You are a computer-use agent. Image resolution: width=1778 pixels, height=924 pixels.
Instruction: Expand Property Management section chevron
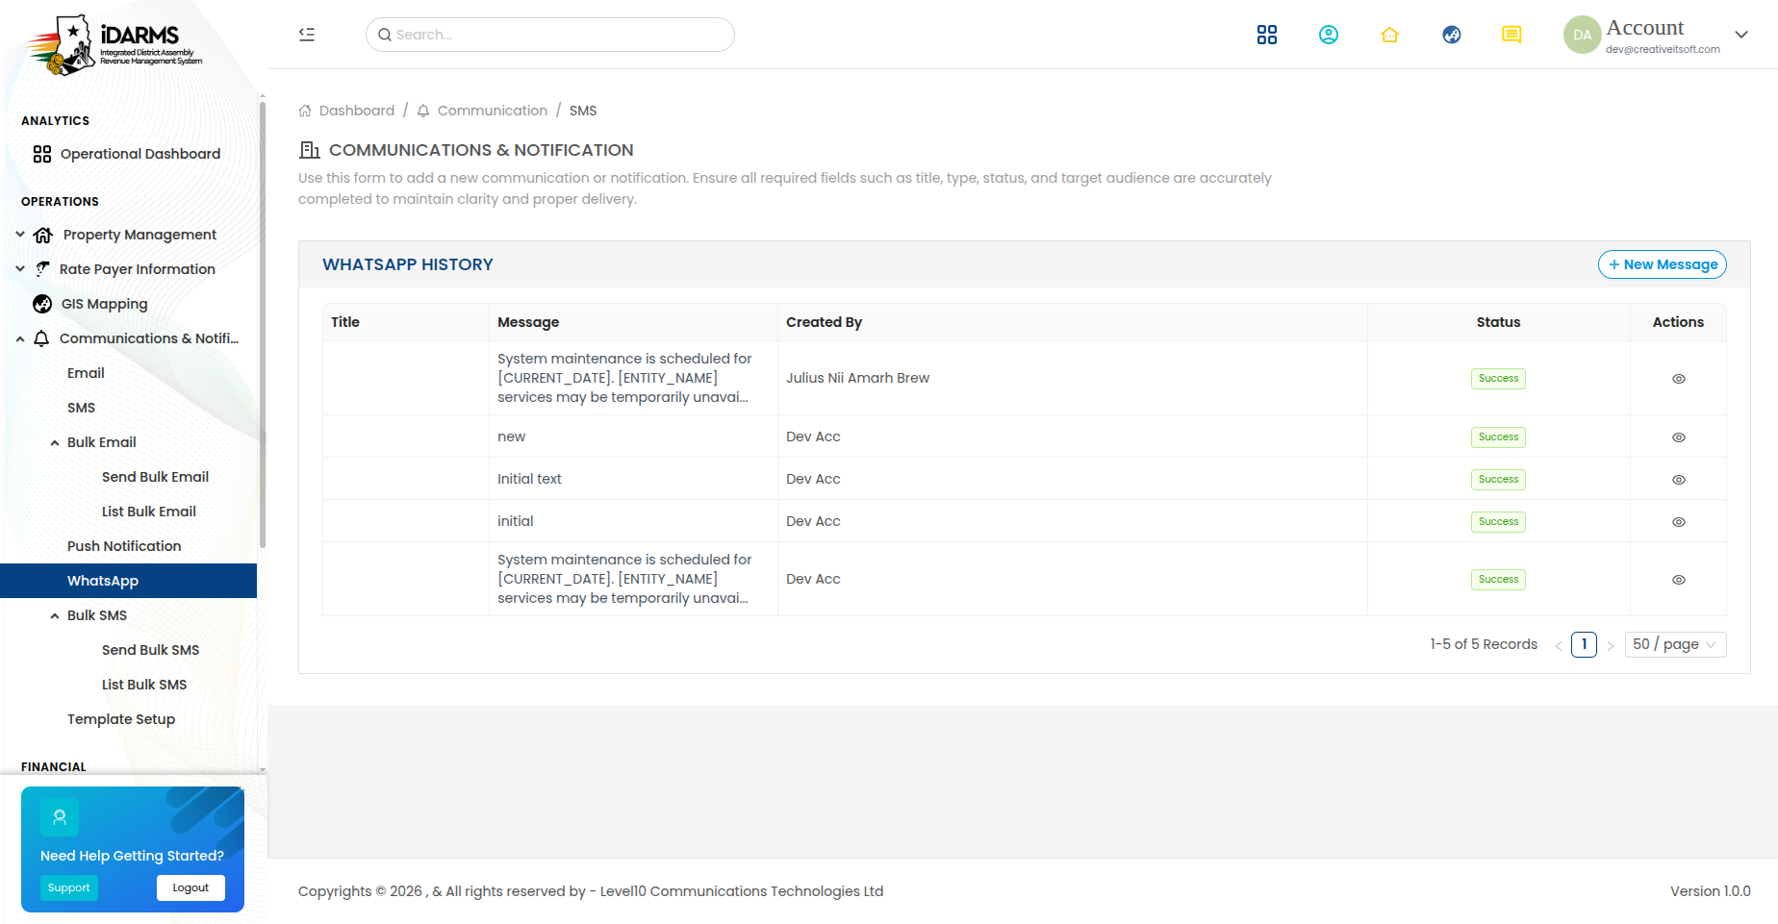(x=20, y=235)
